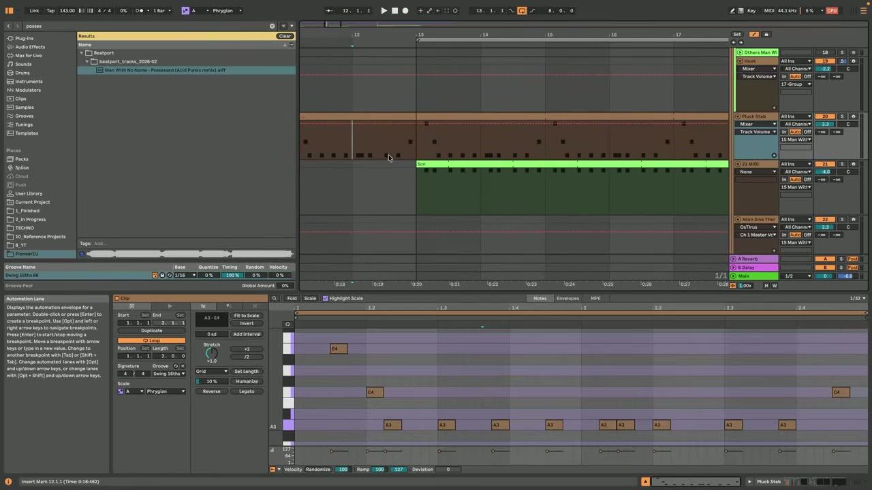This screenshot has height=490, width=872.
Task: Open the Grid dropdown in clip panel
Action: (211, 371)
